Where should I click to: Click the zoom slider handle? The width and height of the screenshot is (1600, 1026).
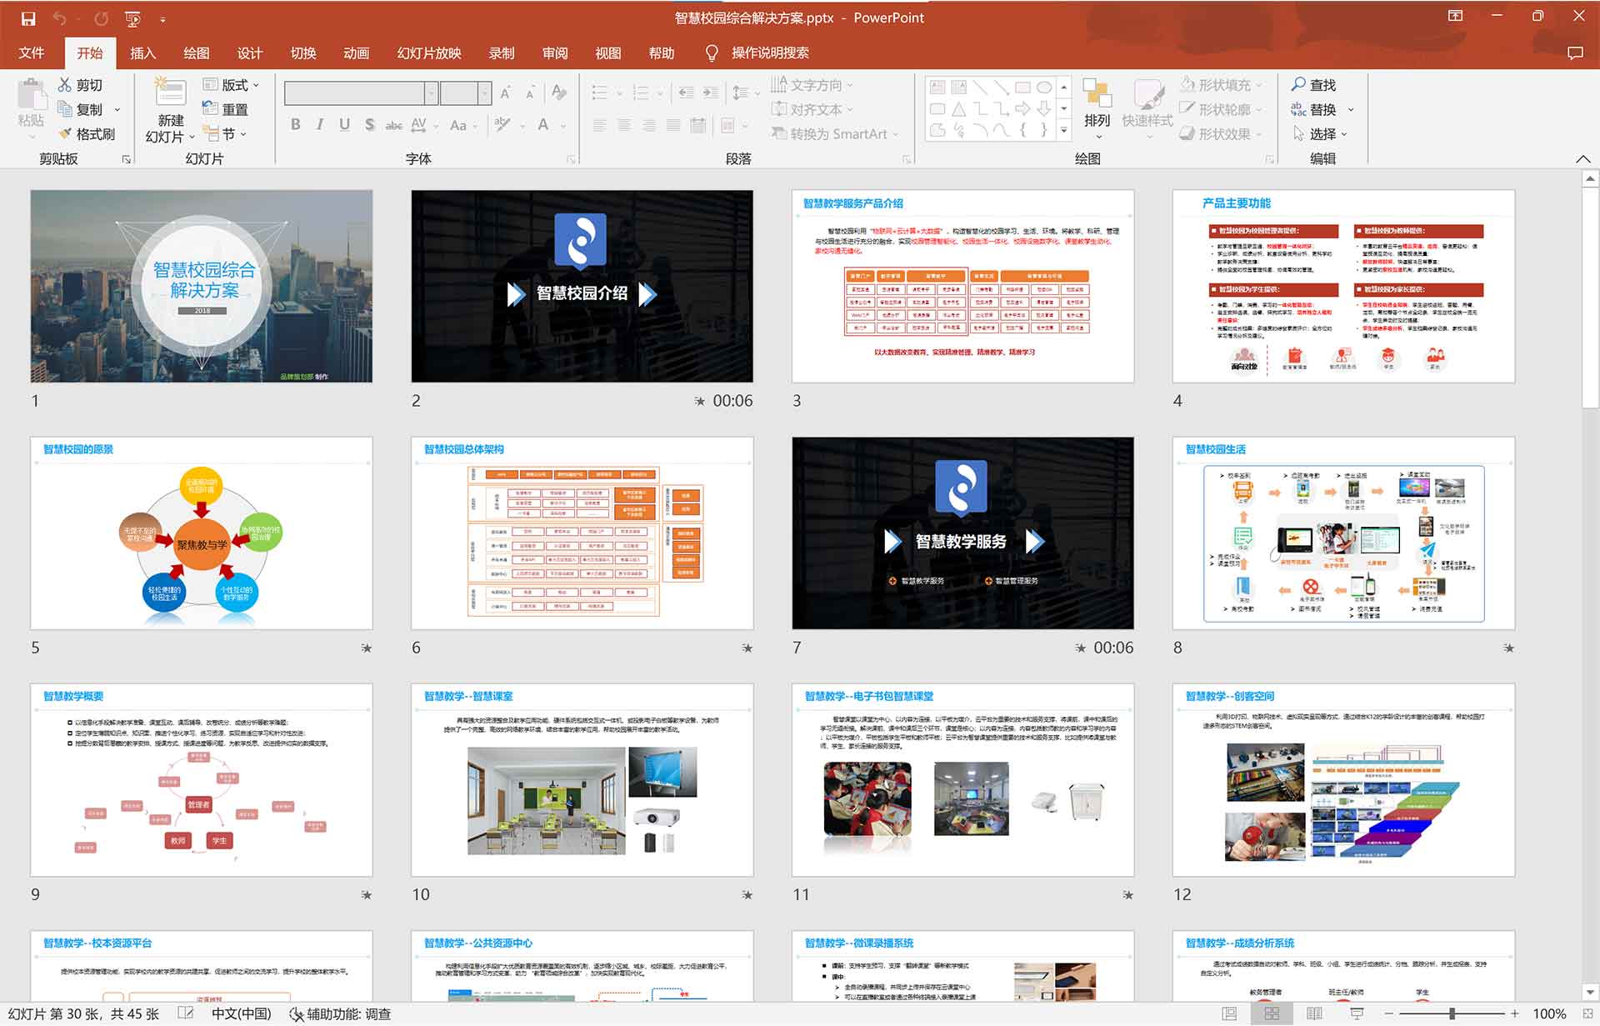(x=1452, y=1013)
